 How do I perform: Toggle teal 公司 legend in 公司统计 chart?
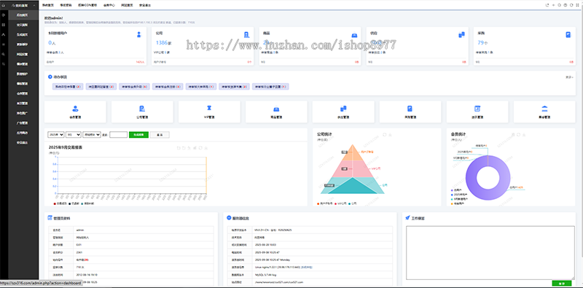tap(353, 204)
